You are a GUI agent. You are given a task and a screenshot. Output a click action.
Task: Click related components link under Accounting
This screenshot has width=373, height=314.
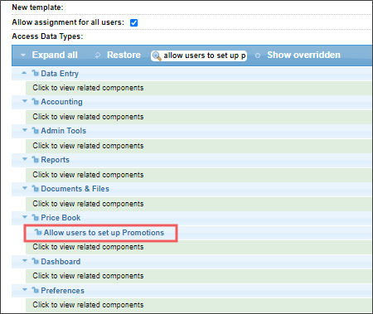pos(88,117)
